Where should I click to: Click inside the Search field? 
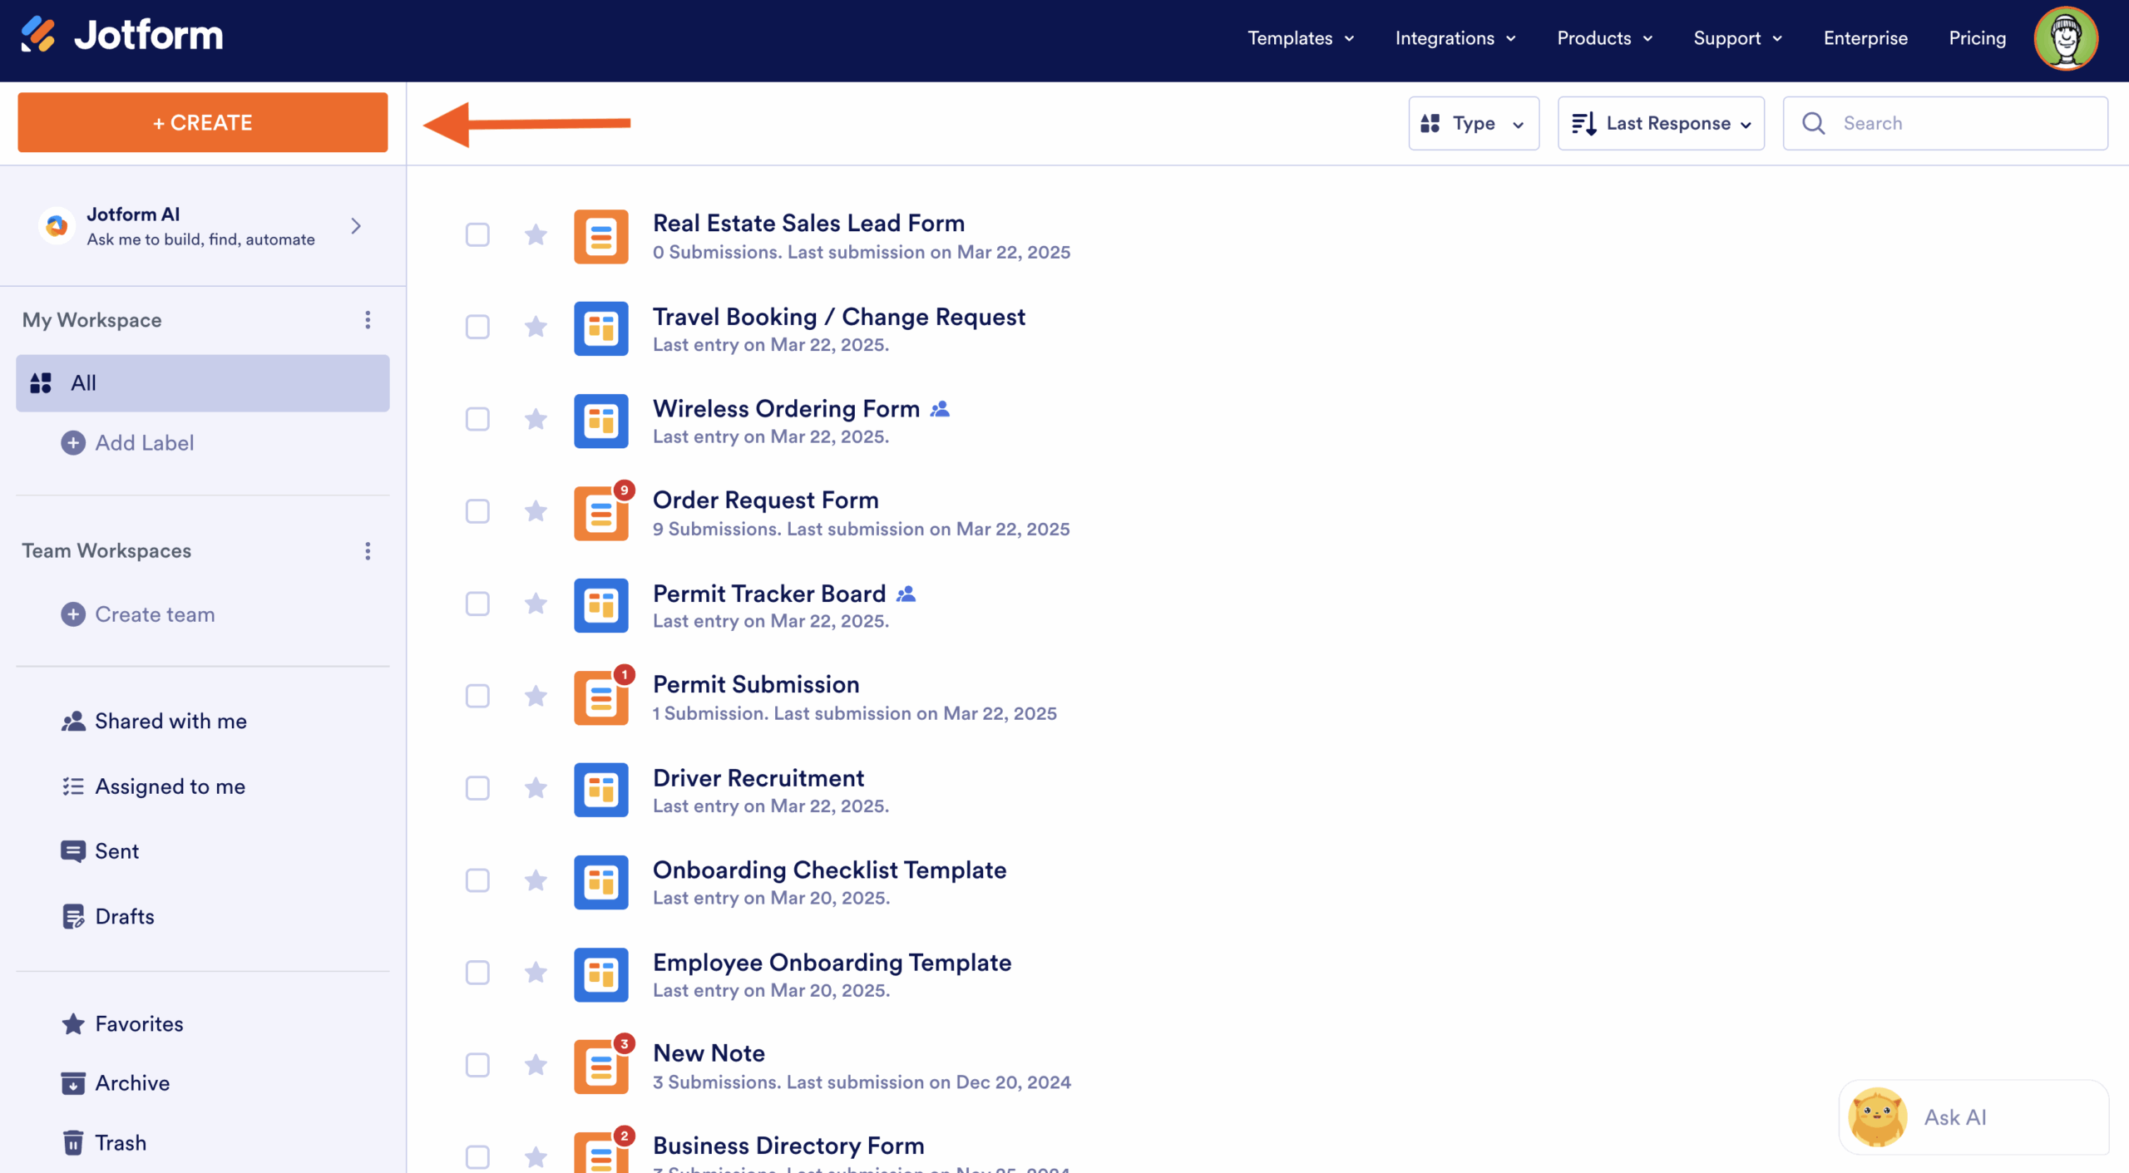point(1944,122)
